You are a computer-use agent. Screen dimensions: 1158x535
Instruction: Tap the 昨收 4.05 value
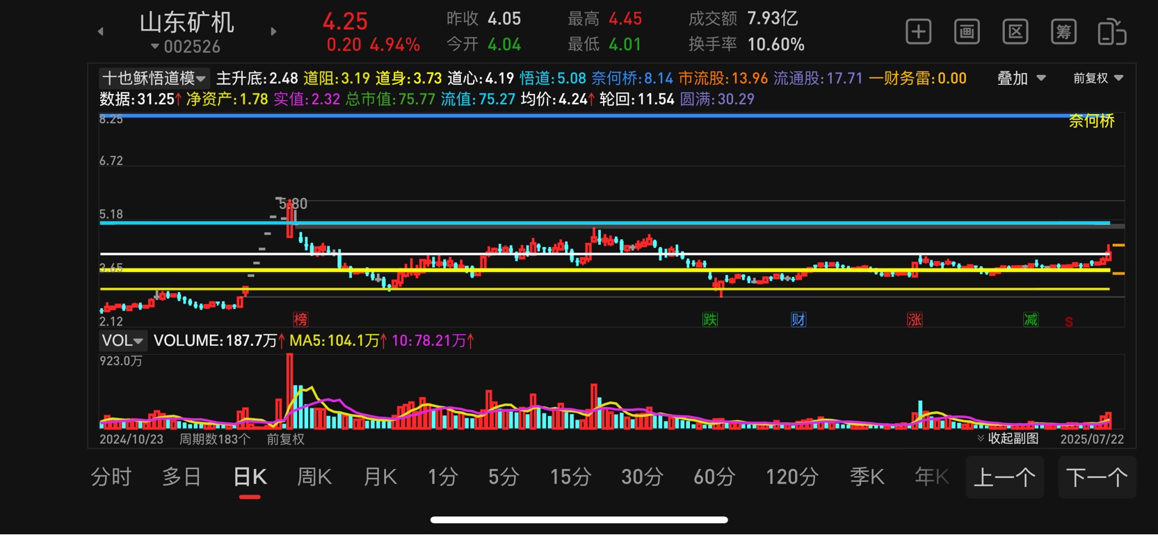[504, 19]
